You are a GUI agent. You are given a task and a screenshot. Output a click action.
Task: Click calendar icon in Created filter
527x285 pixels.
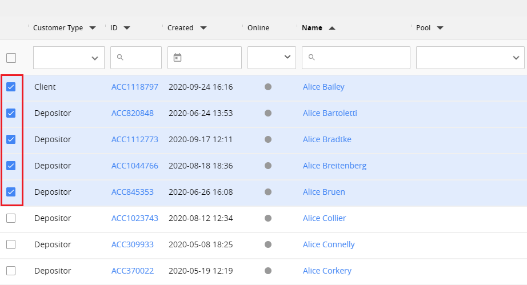point(177,57)
